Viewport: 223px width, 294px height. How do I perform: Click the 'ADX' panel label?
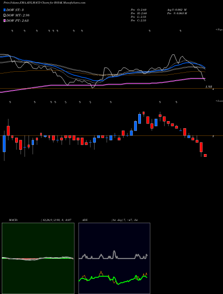85,220
